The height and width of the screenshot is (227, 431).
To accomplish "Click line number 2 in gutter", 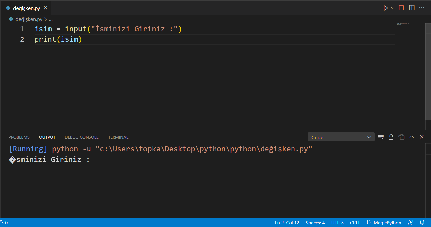I will [22, 39].
